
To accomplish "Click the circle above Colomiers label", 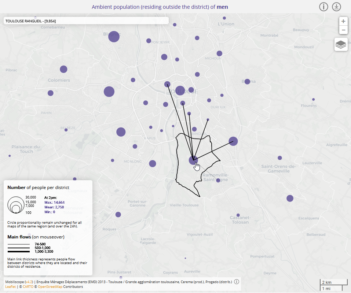I will pyautogui.click(x=63, y=69).
